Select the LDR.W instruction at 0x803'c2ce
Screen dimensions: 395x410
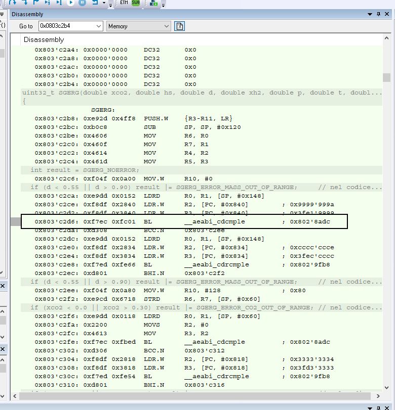(x=202, y=204)
